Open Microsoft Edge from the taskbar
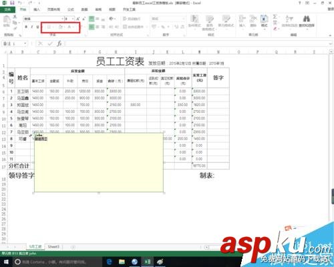This screenshot has width=334, height=267. point(109,262)
